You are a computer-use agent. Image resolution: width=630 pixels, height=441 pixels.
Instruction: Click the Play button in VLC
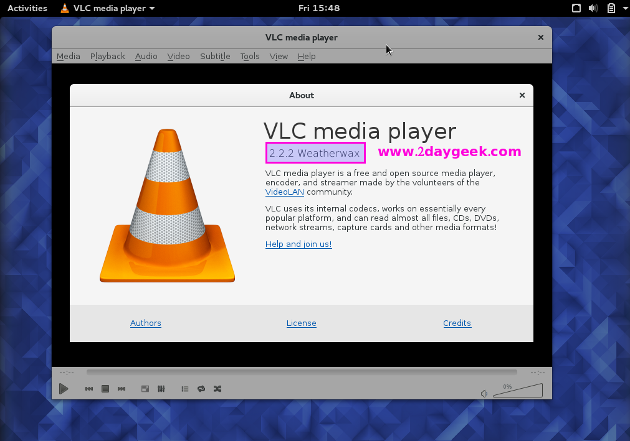[x=64, y=389]
